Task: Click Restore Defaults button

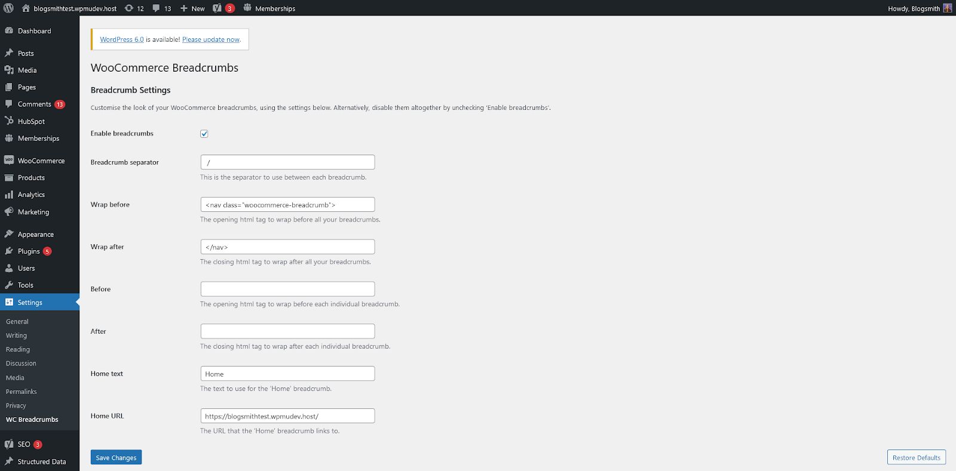Action: coord(916,457)
